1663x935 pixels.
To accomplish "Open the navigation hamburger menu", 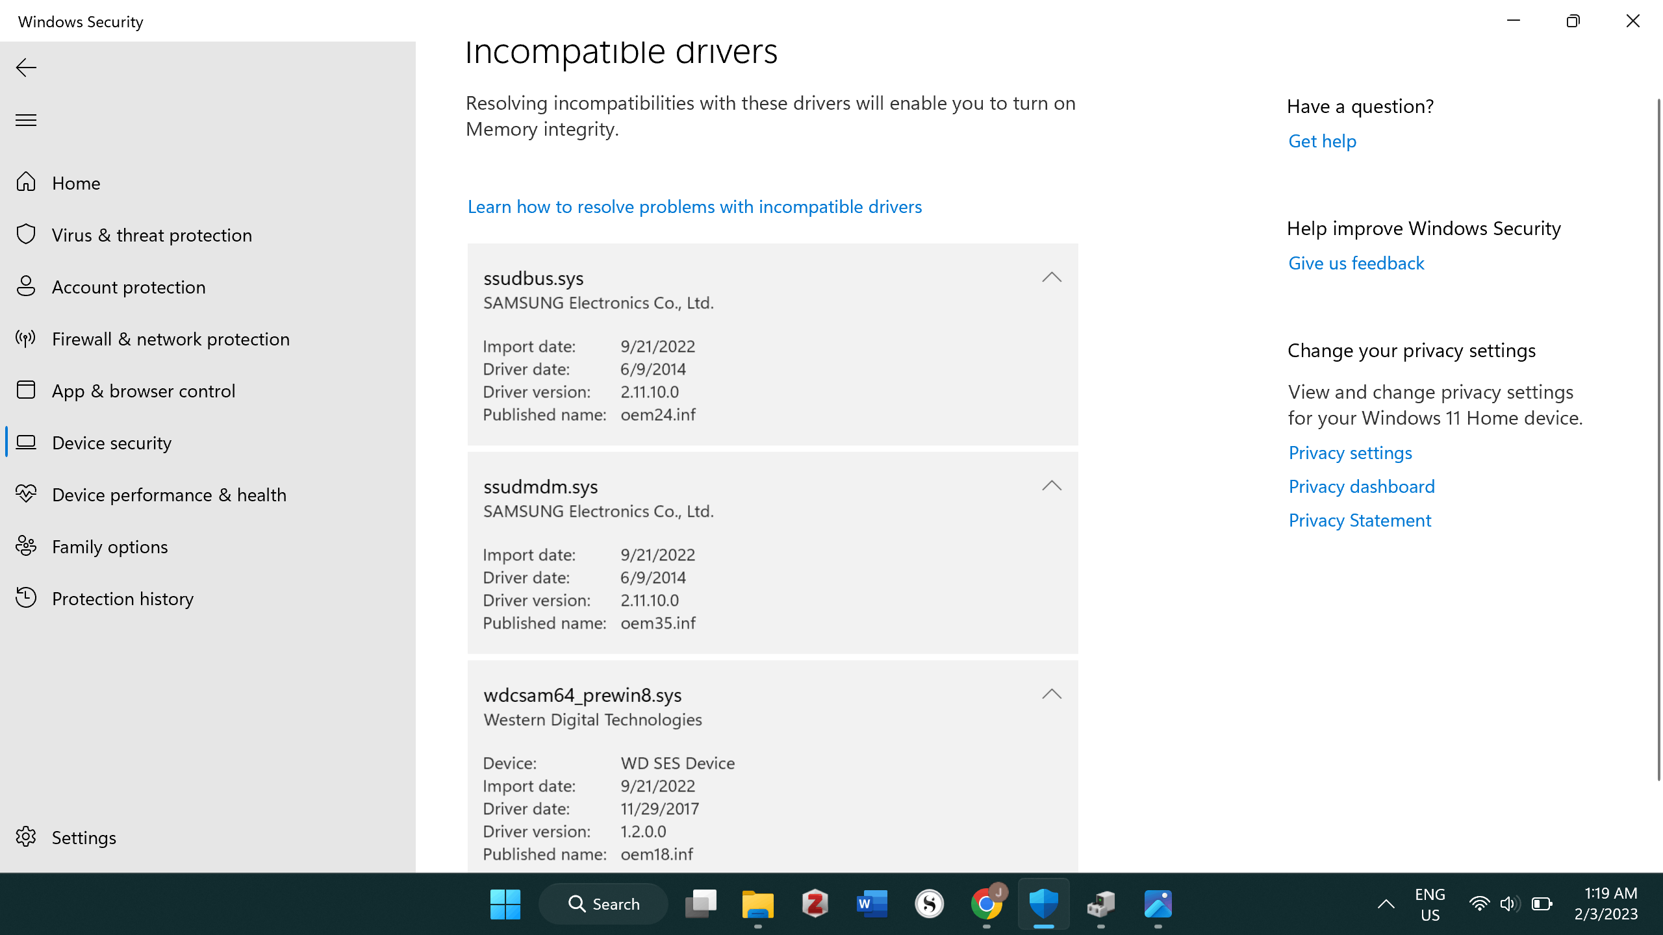I will (x=25, y=120).
